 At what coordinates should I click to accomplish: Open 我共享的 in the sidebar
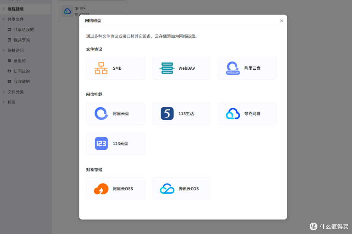tap(22, 40)
